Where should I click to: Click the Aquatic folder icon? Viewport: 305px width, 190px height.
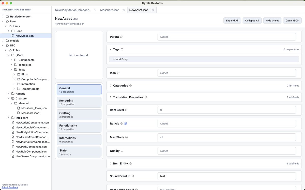tap(13, 94)
